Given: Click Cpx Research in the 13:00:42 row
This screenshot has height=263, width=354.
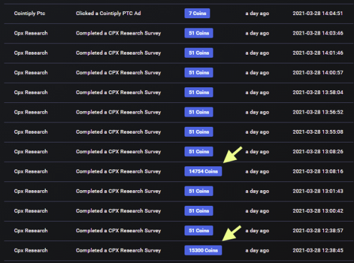Looking at the screenshot, I should click(x=31, y=211).
